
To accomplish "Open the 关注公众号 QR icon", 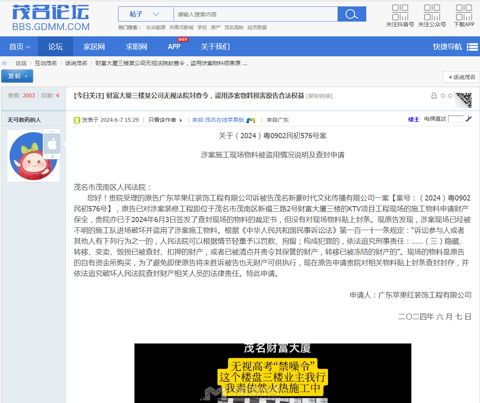I will point(432,12).
